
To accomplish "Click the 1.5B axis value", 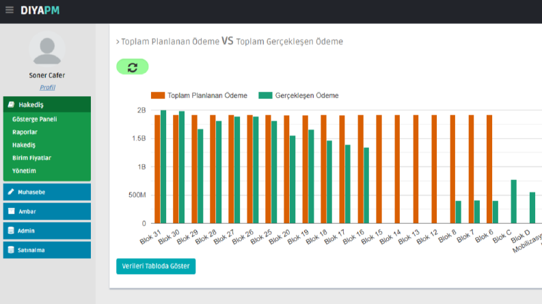I will [139, 138].
